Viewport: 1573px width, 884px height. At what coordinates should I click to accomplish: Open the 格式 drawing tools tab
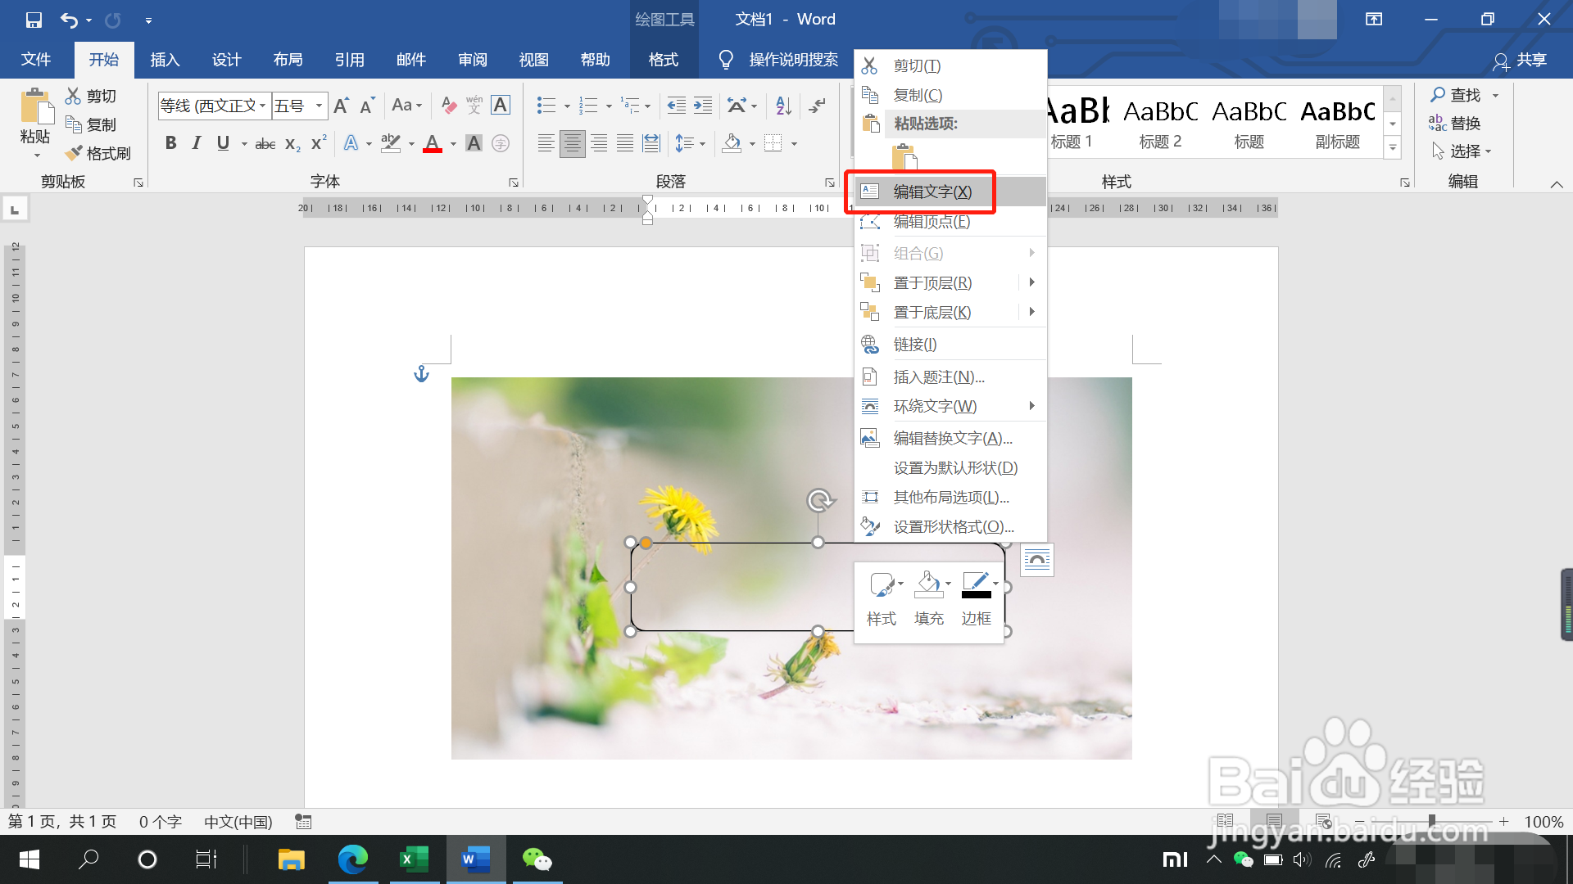pos(664,60)
